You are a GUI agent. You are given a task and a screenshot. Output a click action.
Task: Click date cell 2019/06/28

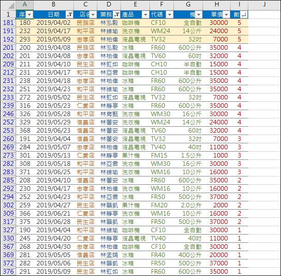pos(54,222)
